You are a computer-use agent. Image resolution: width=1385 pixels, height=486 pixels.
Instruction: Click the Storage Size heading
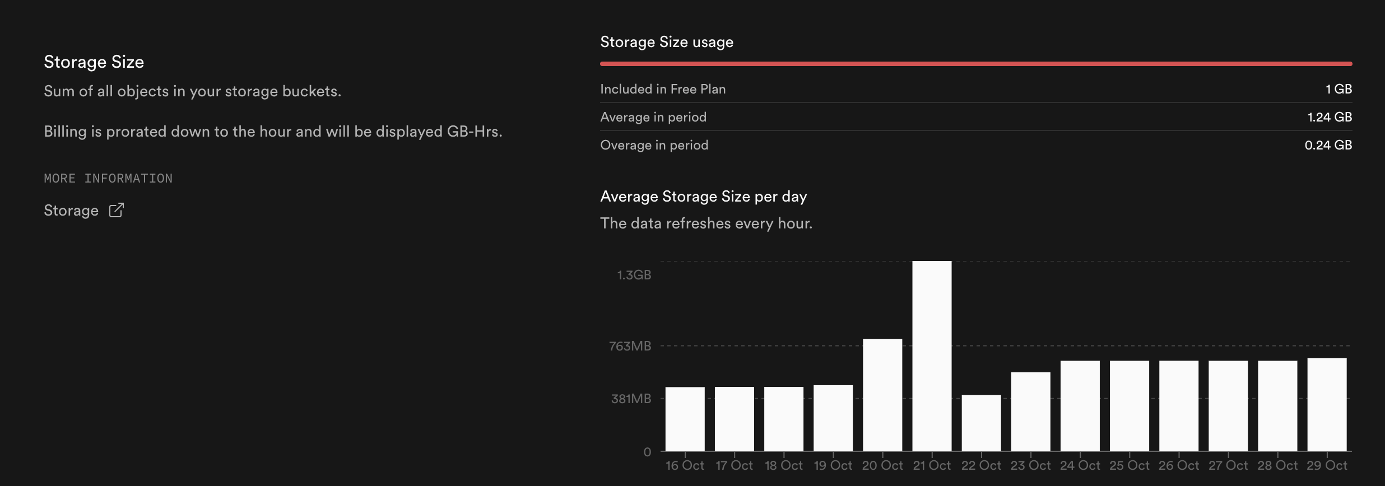94,62
